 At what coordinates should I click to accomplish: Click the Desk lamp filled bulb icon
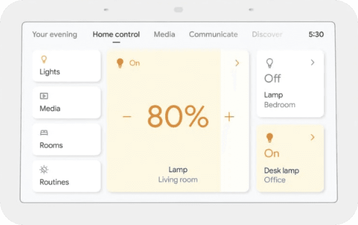[x=270, y=138]
